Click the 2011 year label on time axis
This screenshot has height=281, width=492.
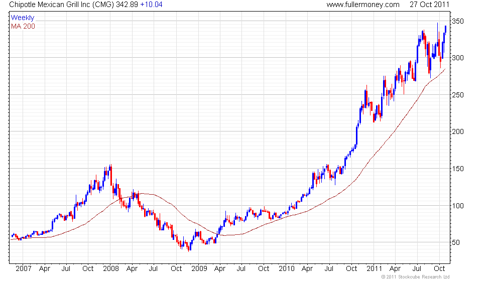(x=375, y=269)
